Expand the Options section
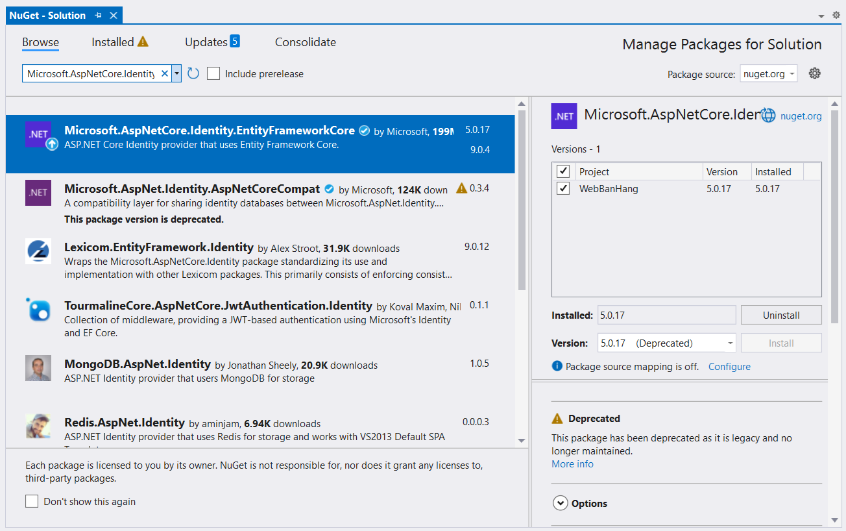The height and width of the screenshot is (531, 846). (x=559, y=503)
